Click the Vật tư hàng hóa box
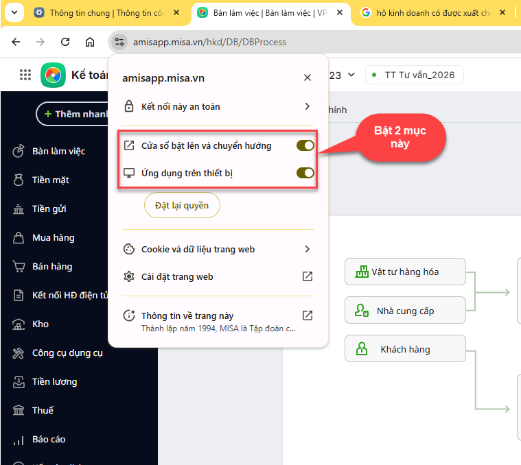The width and height of the screenshot is (521, 465). tap(405, 272)
